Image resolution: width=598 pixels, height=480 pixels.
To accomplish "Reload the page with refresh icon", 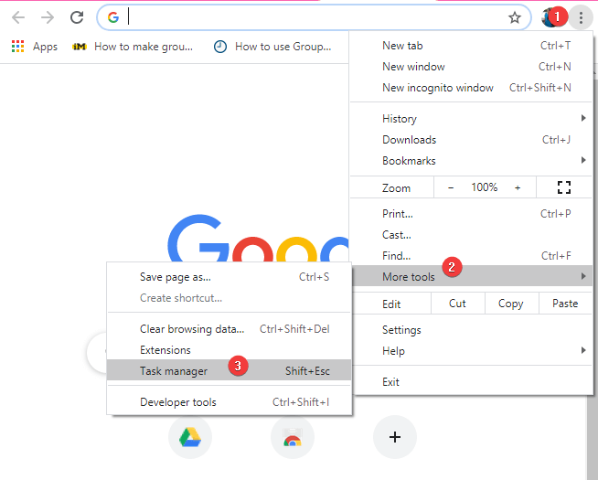I will tap(77, 17).
